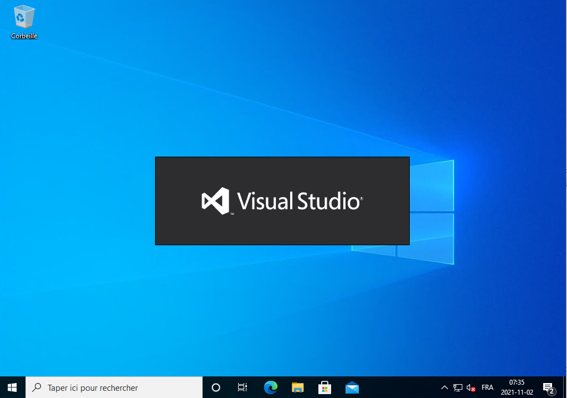Click the magnifier icon in the search box
Viewport: 567px width, 398px height.
(37, 387)
